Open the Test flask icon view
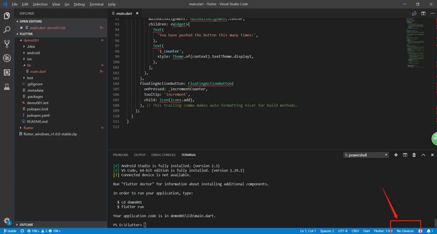This screenshot has width=437, height=234. pos(7,87)
